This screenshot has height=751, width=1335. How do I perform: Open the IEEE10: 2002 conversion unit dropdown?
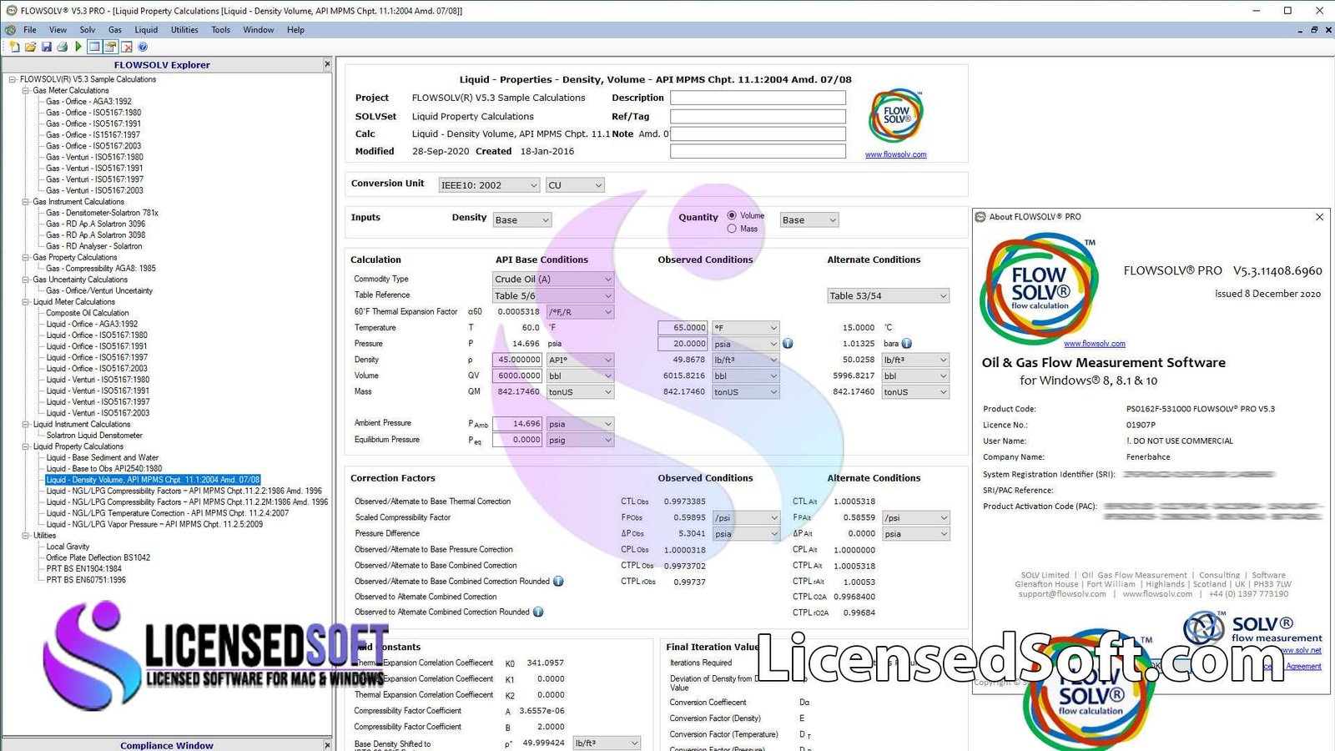click(489, 185)
